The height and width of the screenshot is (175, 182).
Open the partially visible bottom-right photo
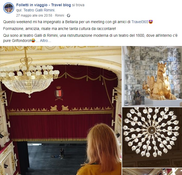(152, 172)
